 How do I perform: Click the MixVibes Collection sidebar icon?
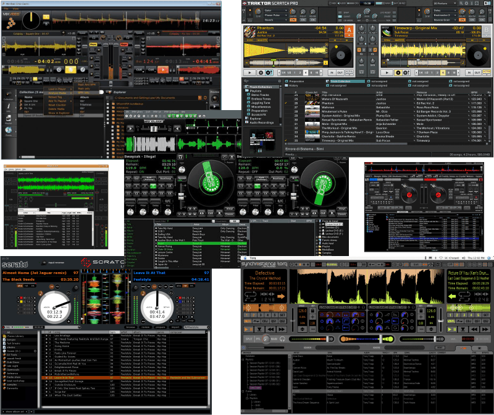click(9, 95)
